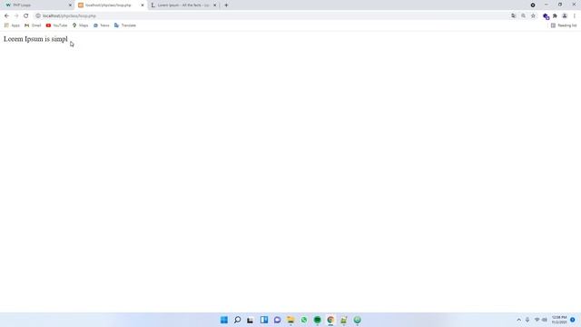
Task: Open the dark green circular taskbar app
Action: [317, 320]
